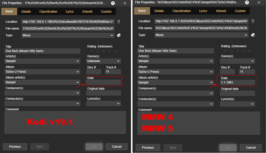The width and height of the screenshot is (266, 153).
Task: Click the help icon in the Kodi dialog
Action: click(x=113, y=3)
